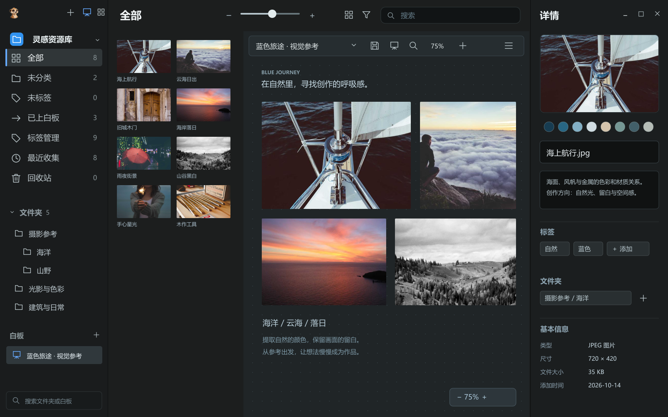The image size is (668, 417).
Task: Select 未分类 in the sidebar
Action: 54,78
